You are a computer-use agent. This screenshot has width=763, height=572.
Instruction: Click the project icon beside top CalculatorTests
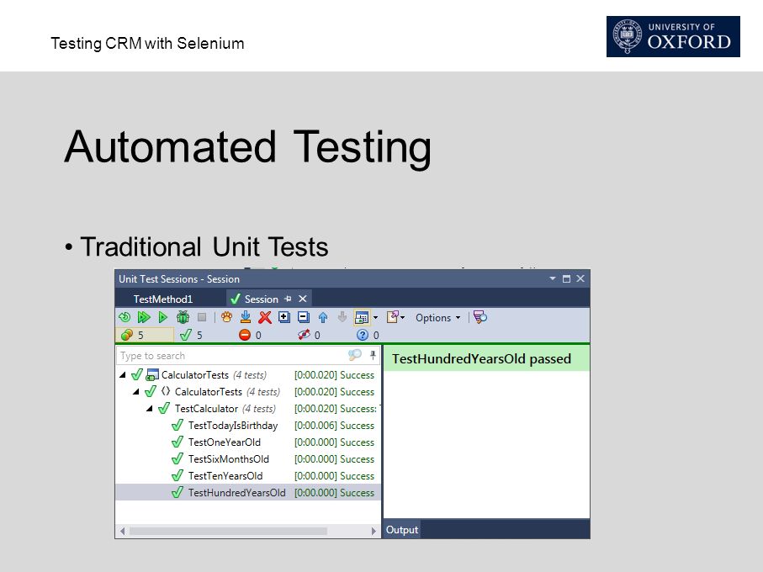[152, 375]
